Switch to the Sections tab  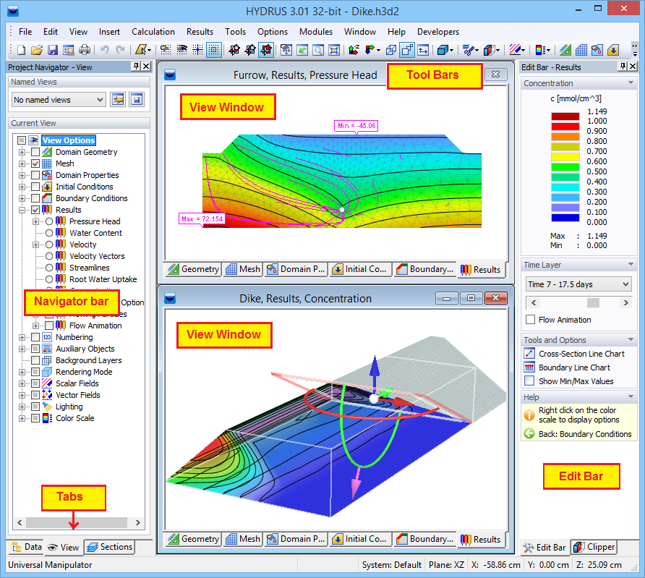coord(110,547)
